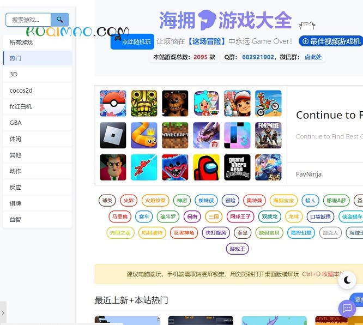Open the Piano Tiles 3 icon
The image size is (363, 325).
237,135
